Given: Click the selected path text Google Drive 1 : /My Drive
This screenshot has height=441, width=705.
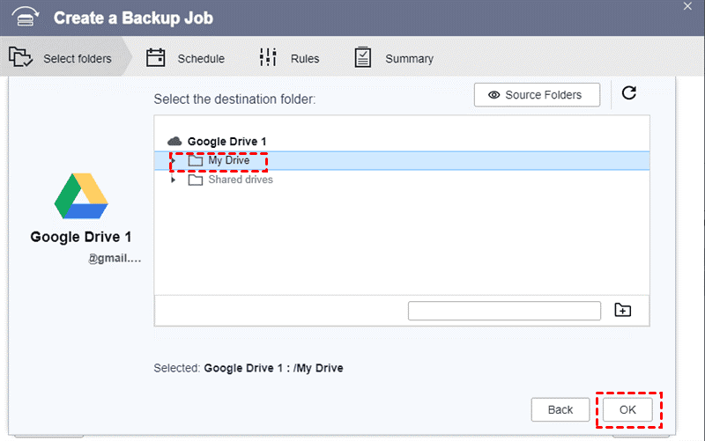Looking at the screenshot, I should 273,368.
